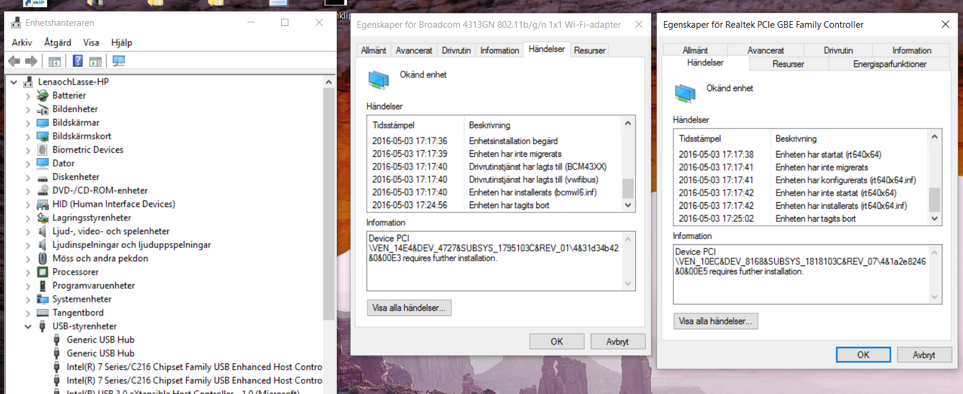The image size is (963, 394).
Task: Switch to Drivrutin tab in Broadcom dialog
Action: (x=456, y=51)
